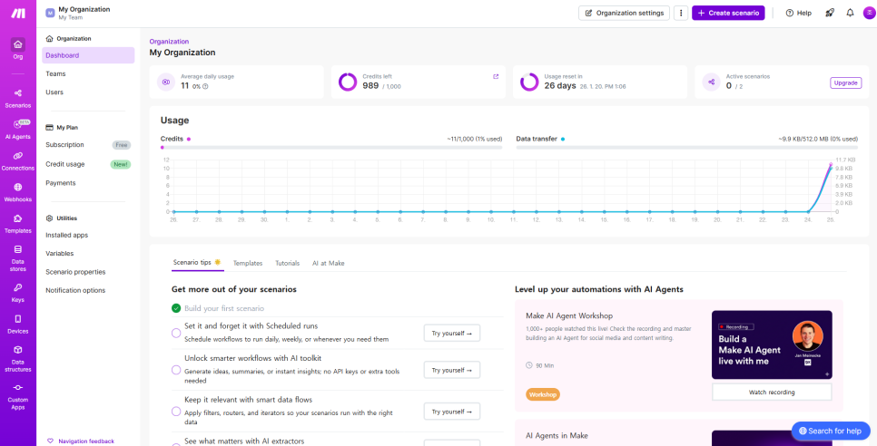Open AI Agents in the sidebar
Screen dimensions: 877x446
tap(18, 130)
